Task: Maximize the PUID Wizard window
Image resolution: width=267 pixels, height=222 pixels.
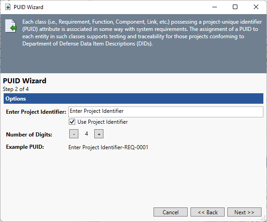Action: click(235, 7)
